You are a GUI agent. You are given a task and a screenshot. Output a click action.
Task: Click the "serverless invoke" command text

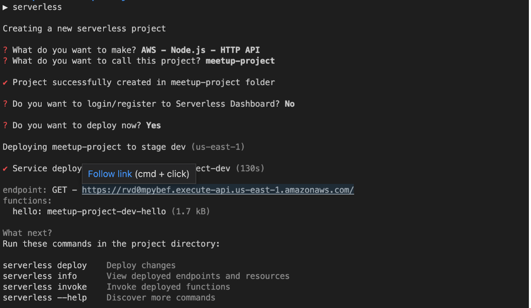pos(45,287)
